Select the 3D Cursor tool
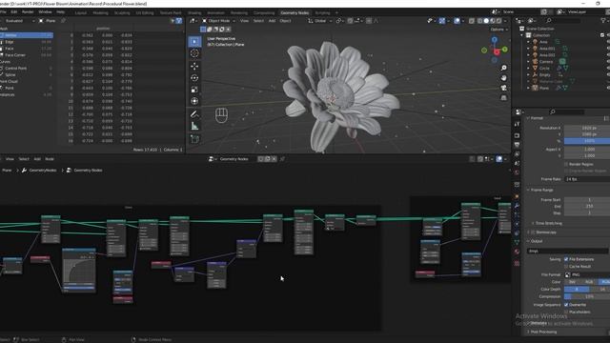 (194, 53)
